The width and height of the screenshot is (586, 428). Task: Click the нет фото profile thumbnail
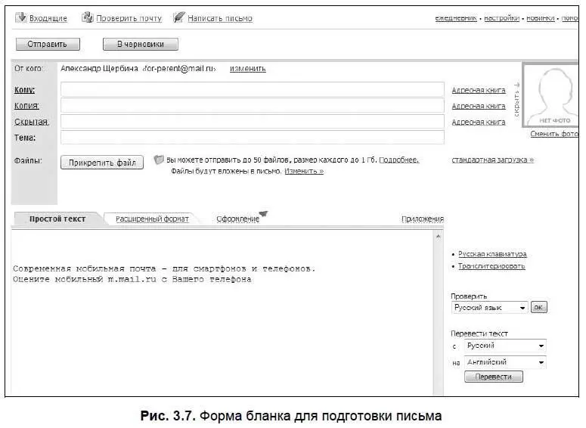coord(551,95)
